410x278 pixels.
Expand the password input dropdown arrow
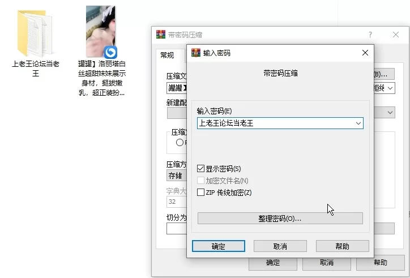point(358,123)
